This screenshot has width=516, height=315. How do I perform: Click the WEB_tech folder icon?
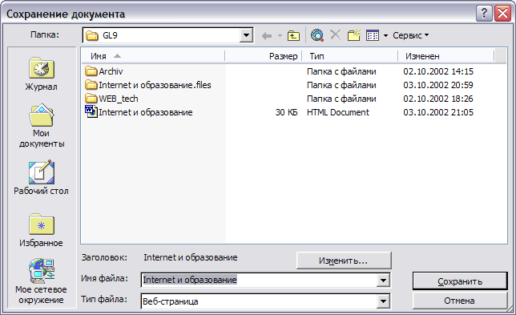pyautogui.click(x=91, y=99)
